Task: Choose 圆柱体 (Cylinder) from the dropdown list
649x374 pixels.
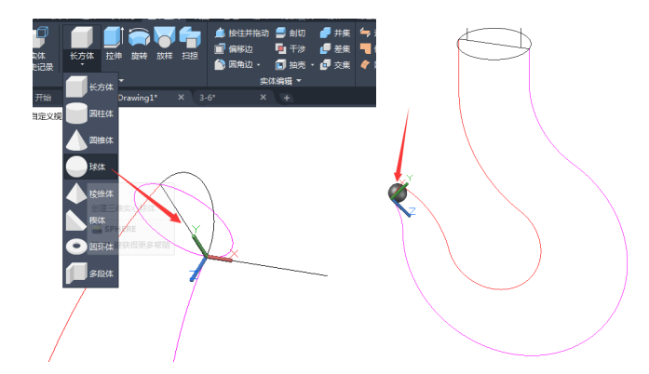Action: 90,114
